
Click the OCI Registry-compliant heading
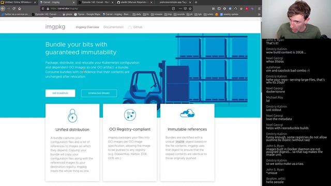click(x=130, y=129)
